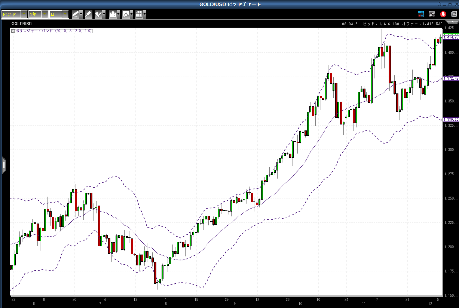The height and width of the screenshot is (308, 459).
Task: Open the blue and red order panel icon
Action: click(x=421, y=14)
